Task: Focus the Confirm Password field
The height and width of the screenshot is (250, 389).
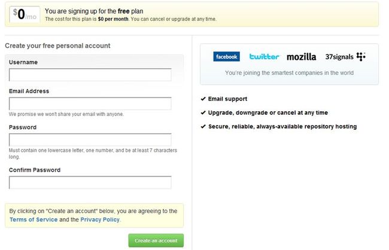Action: pos(90,182)
